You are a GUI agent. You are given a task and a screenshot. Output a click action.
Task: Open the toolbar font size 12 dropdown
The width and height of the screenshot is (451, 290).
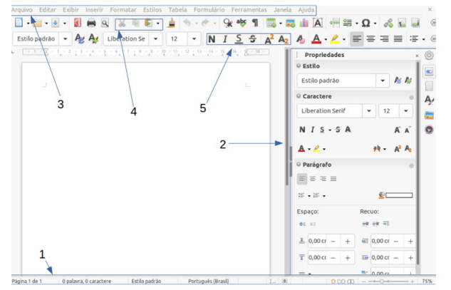point(194,38)
